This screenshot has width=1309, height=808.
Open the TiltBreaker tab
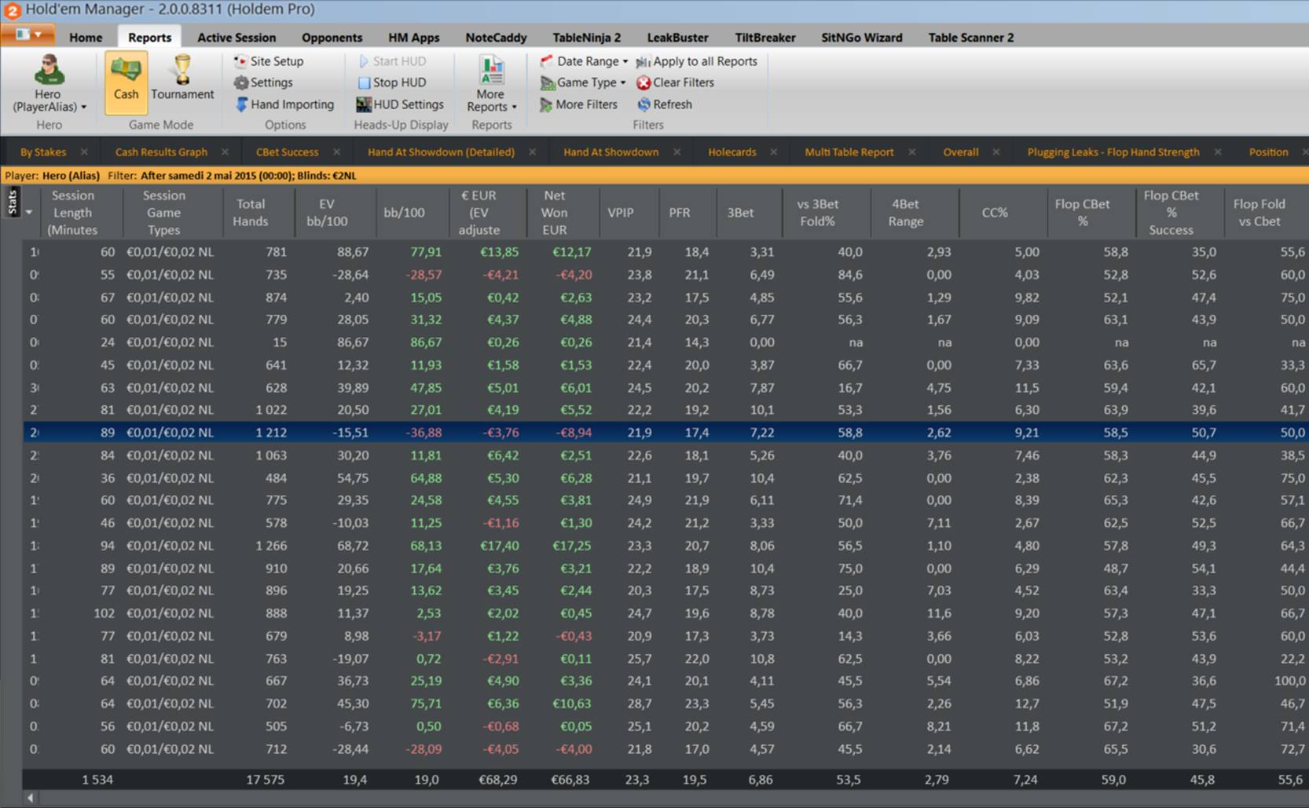pos(765,37)
